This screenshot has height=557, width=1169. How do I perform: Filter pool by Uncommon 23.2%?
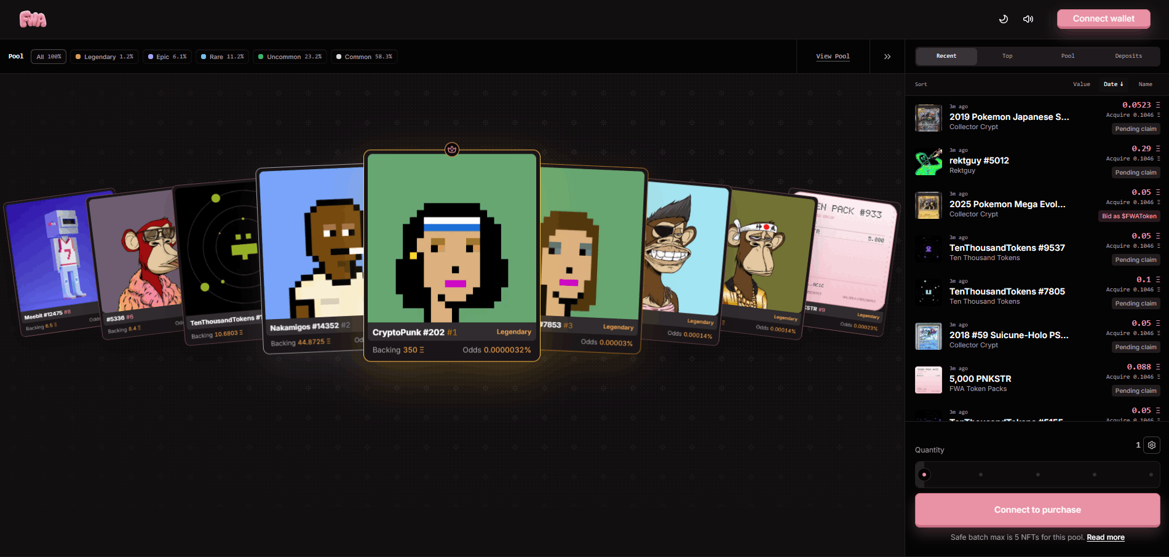(290, 57)
